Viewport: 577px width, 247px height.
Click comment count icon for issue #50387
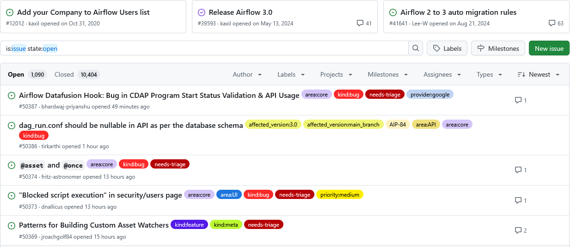click(518, 100)
